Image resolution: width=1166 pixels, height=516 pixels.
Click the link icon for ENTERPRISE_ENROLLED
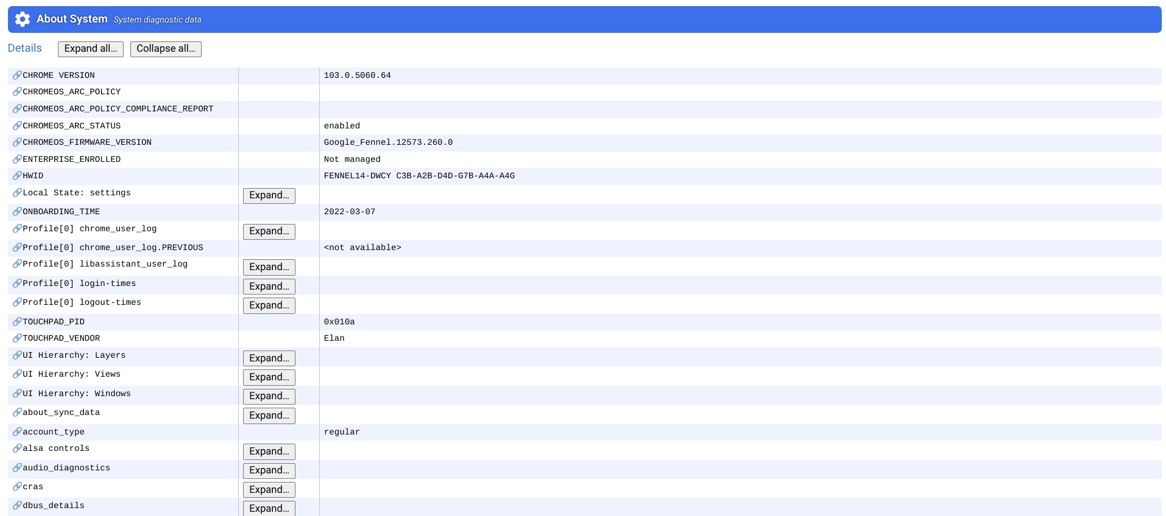(17, 159)
